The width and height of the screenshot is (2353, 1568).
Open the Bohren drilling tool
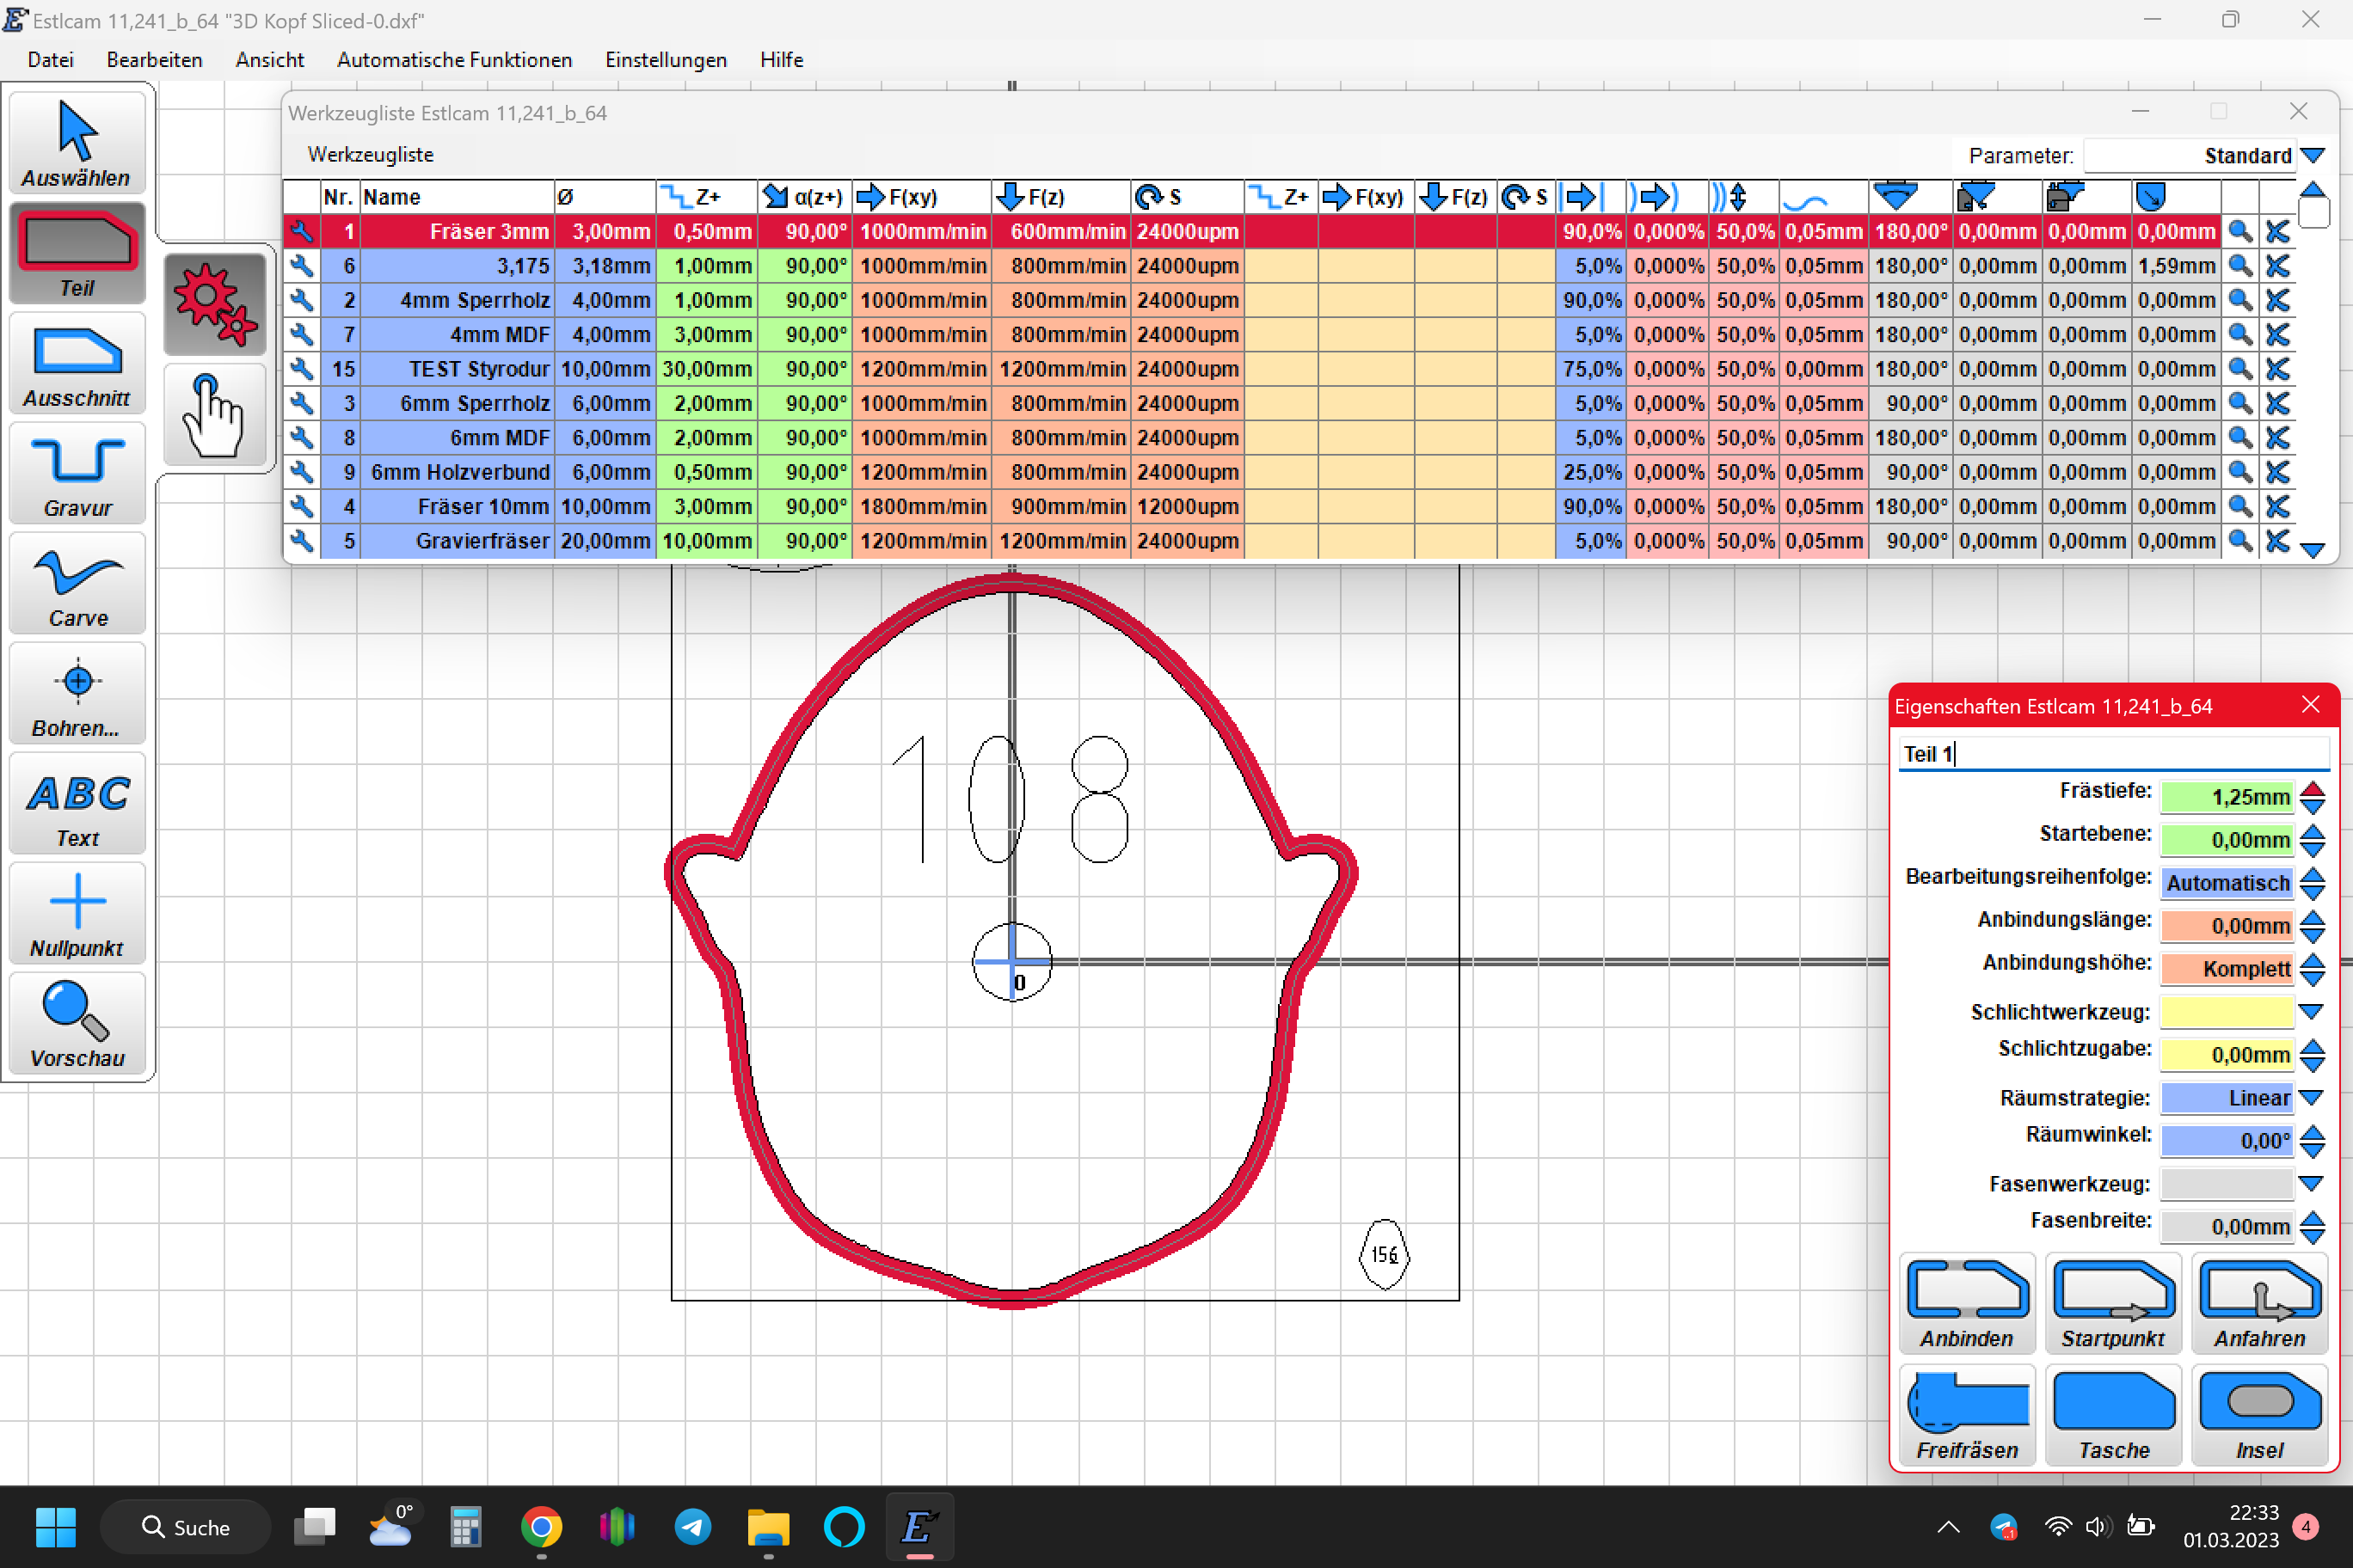click(77, 694)
